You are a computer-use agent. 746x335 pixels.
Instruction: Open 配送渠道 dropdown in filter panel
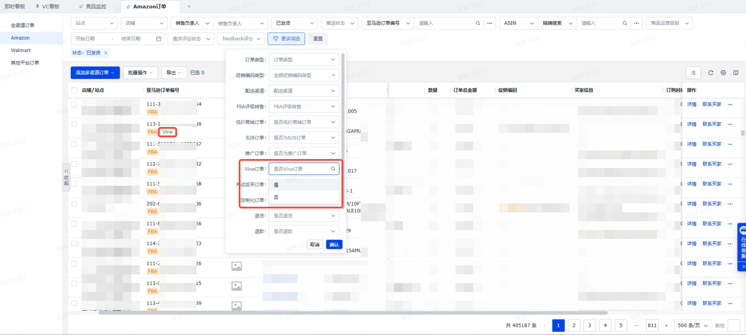click(x=304, y=91)
